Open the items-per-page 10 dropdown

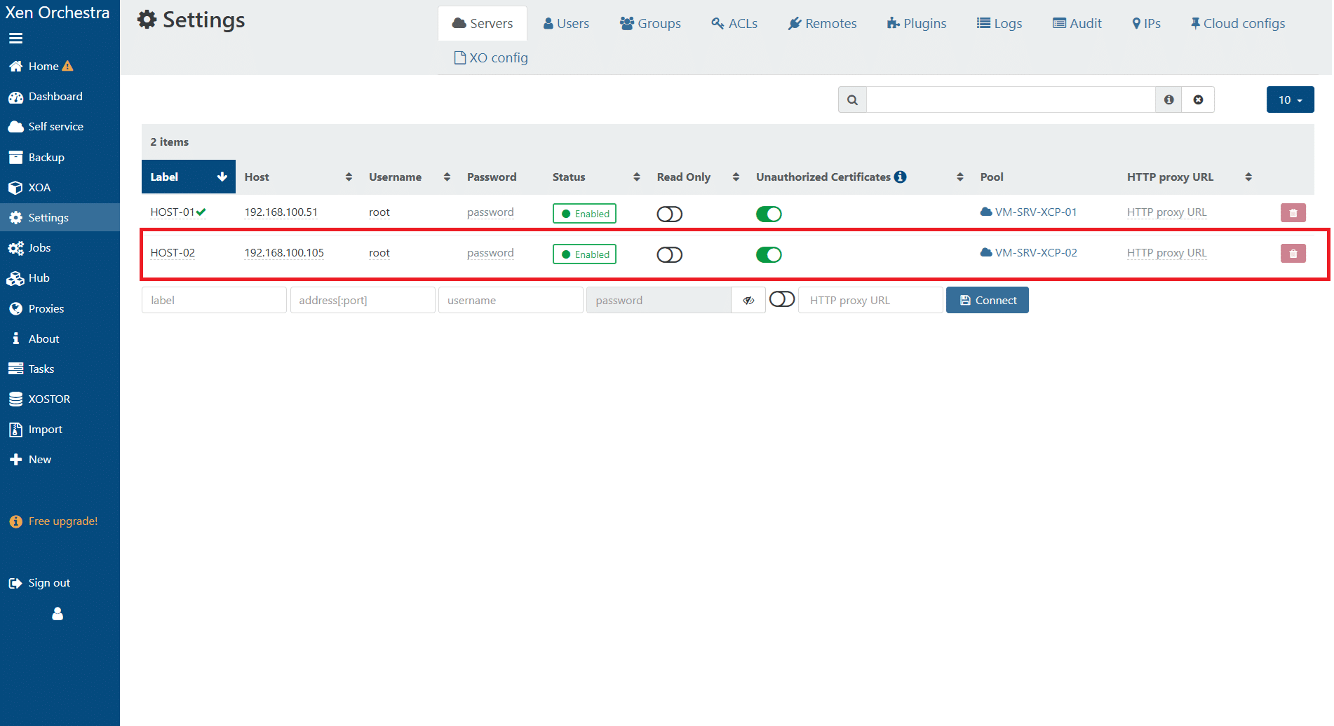(x=1290, y=100)
